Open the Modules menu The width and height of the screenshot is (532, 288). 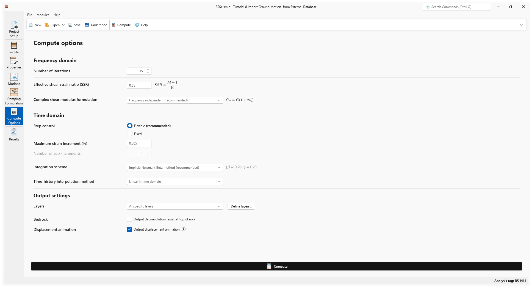point(43,15)
